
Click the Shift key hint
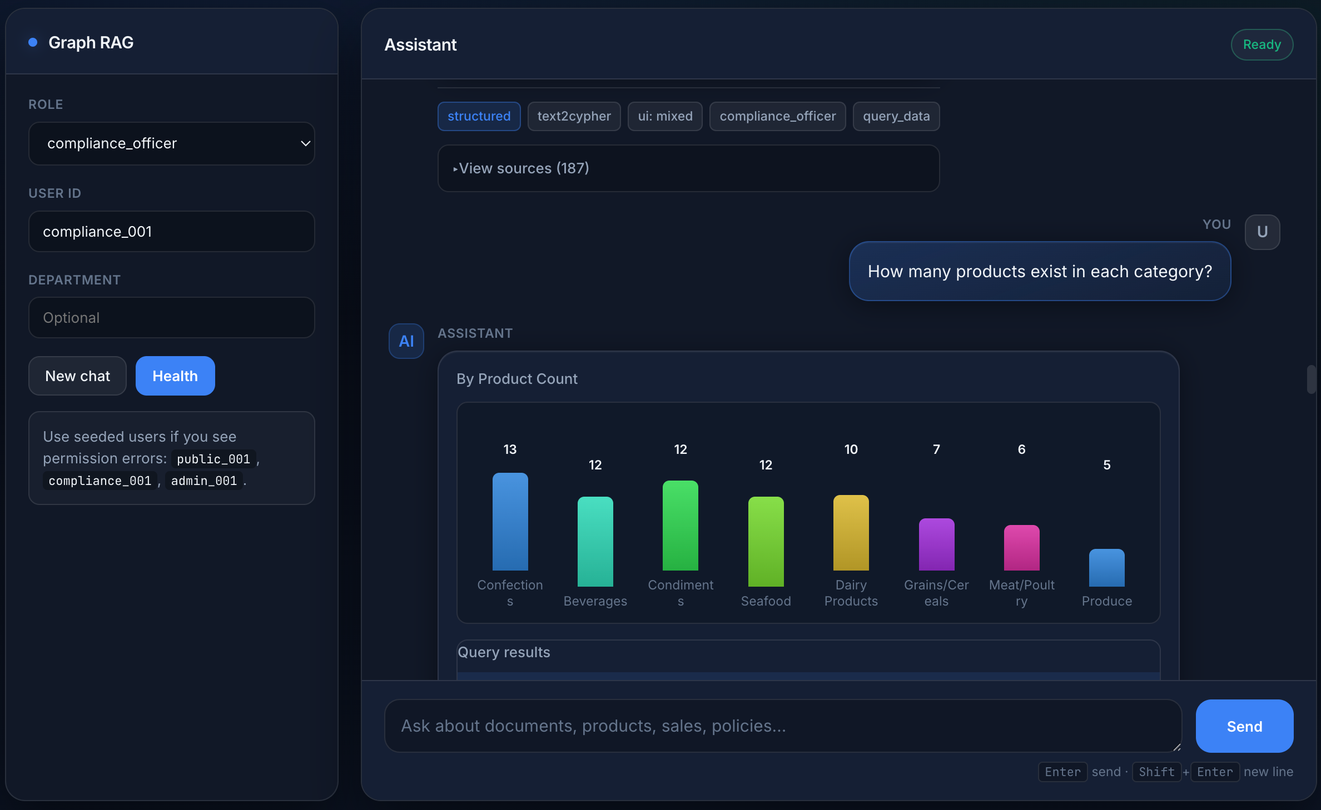pyautogui.click(x=1156, y=772)
